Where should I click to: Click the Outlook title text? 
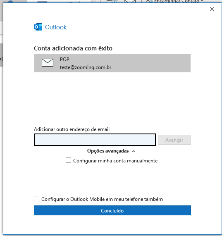tap(56, 27)
